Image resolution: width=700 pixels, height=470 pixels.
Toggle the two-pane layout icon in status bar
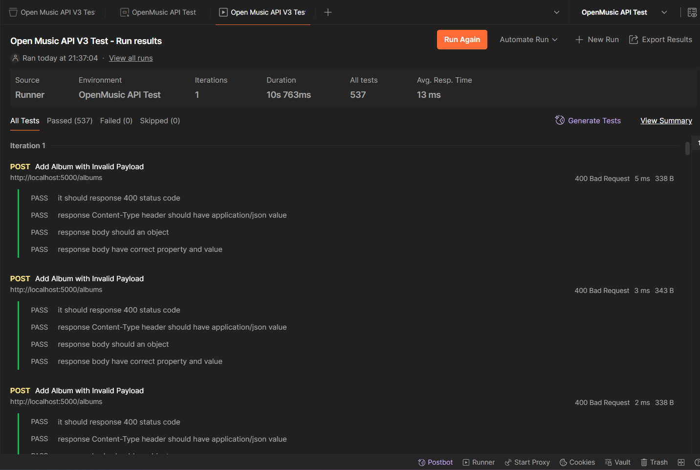[x=681, y=462]
